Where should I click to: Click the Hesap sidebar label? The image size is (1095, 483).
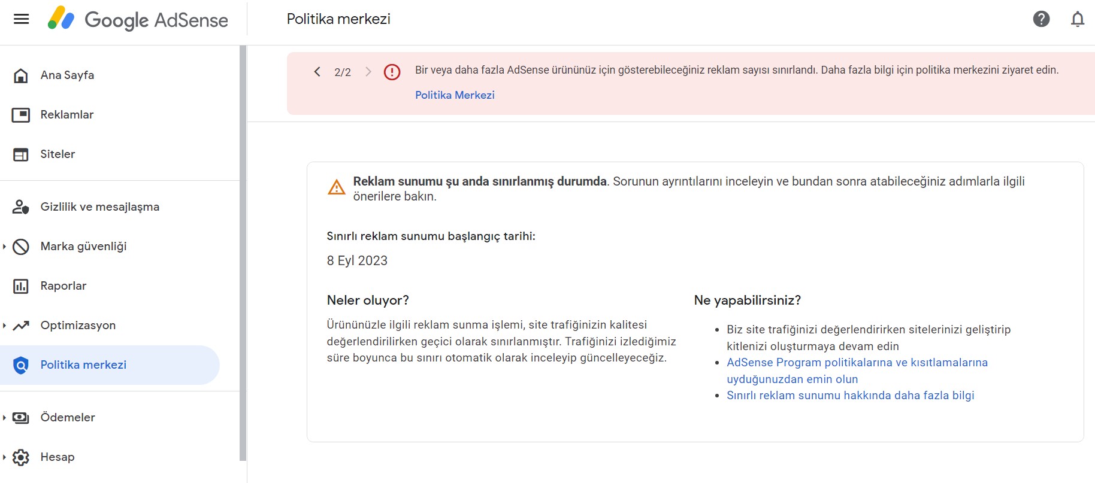[58, 457]
